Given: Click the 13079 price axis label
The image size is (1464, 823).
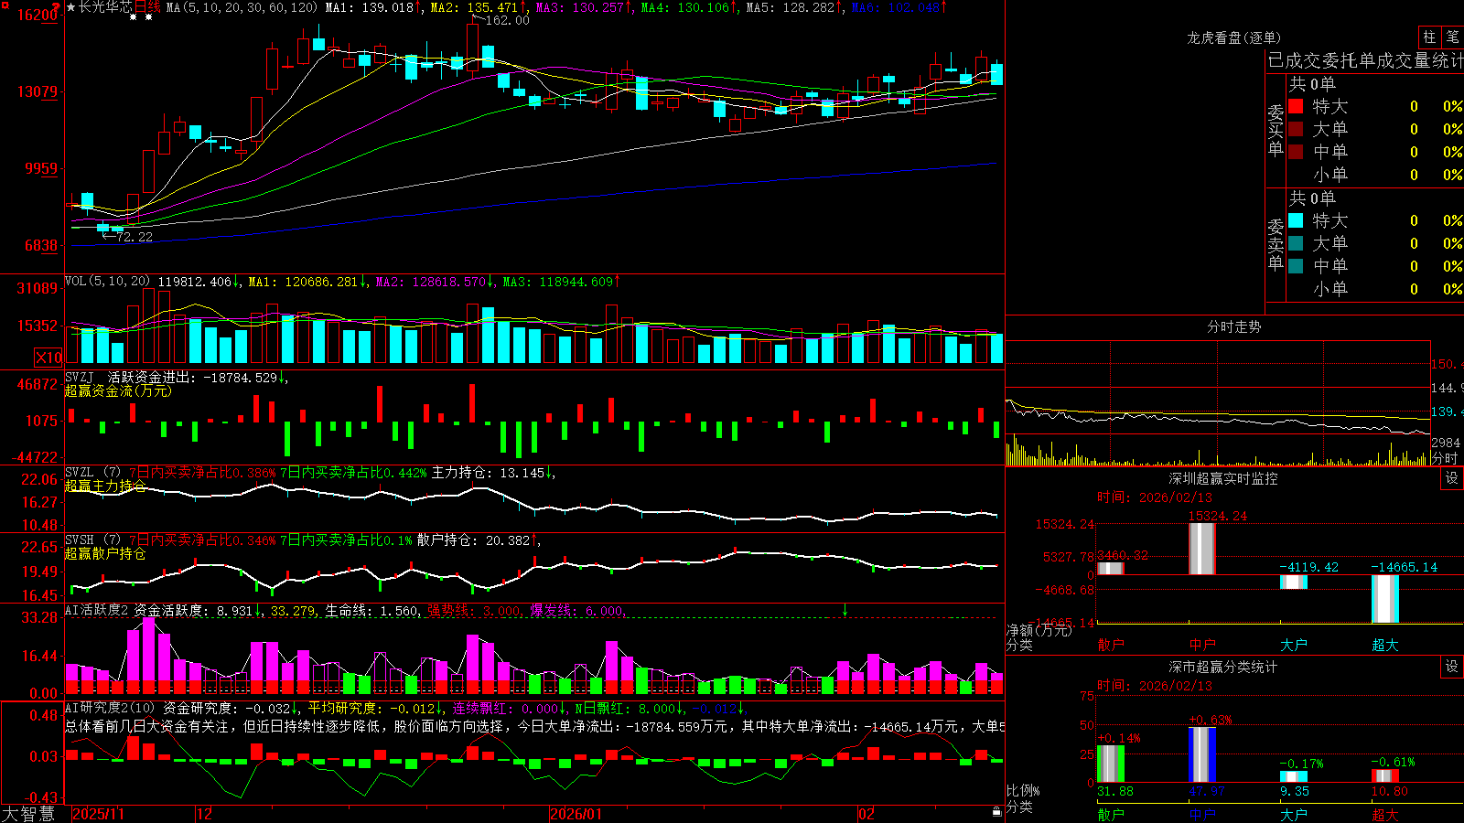Looking at the screenshot, I should (38, 91).
